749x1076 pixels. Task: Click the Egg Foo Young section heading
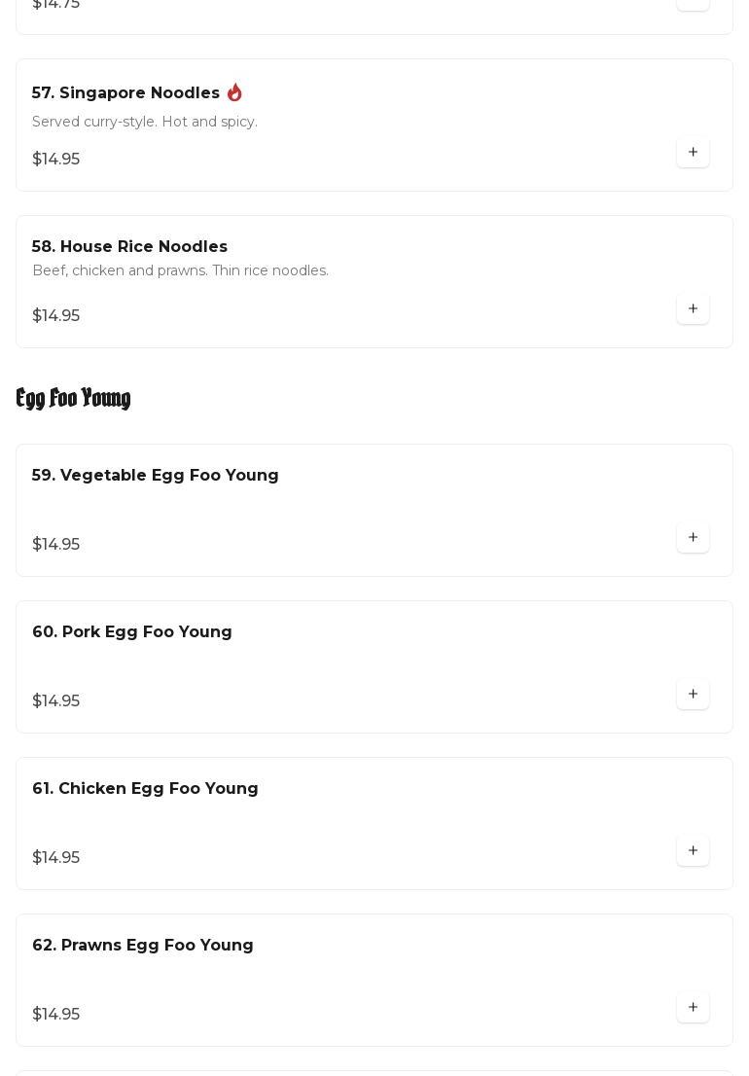click(73, 398)
